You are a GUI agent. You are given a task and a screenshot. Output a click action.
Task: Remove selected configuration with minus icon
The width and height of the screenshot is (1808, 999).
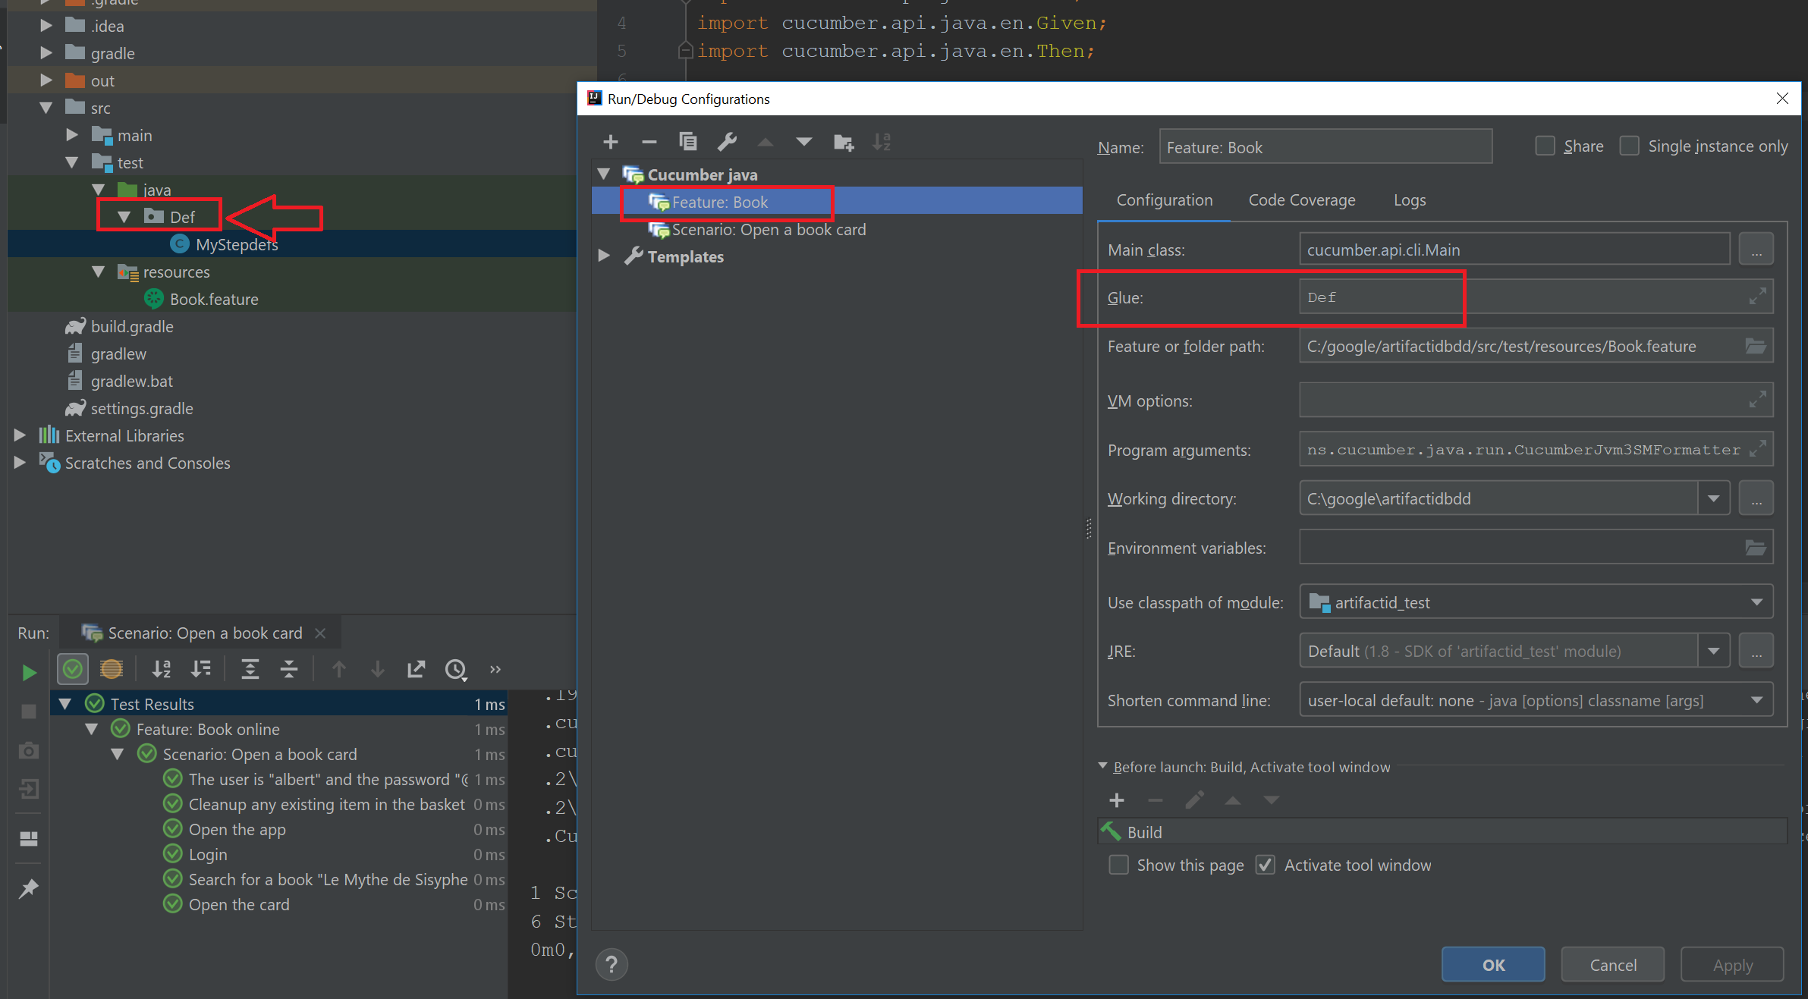(x=649, y=142)
